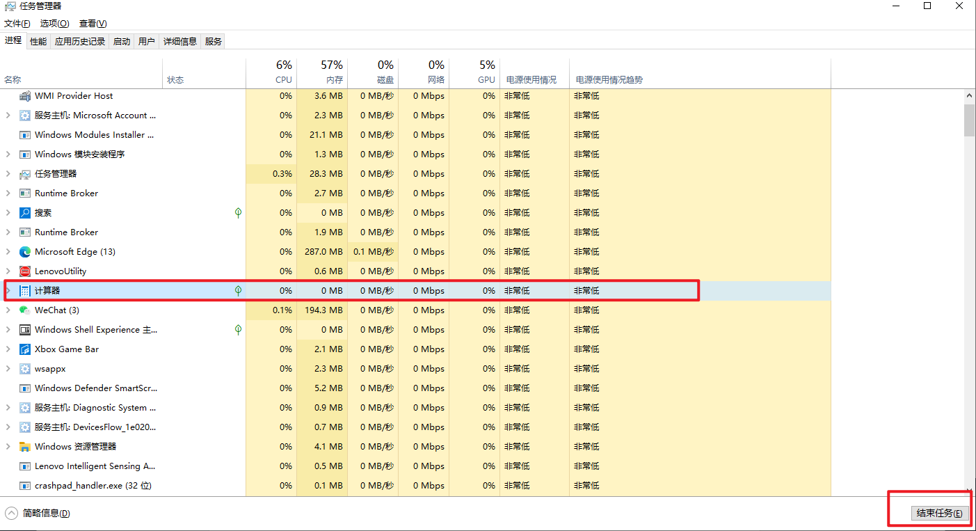
Task: Click the 任务管理器 process row icon
Action: click(25, 174)
